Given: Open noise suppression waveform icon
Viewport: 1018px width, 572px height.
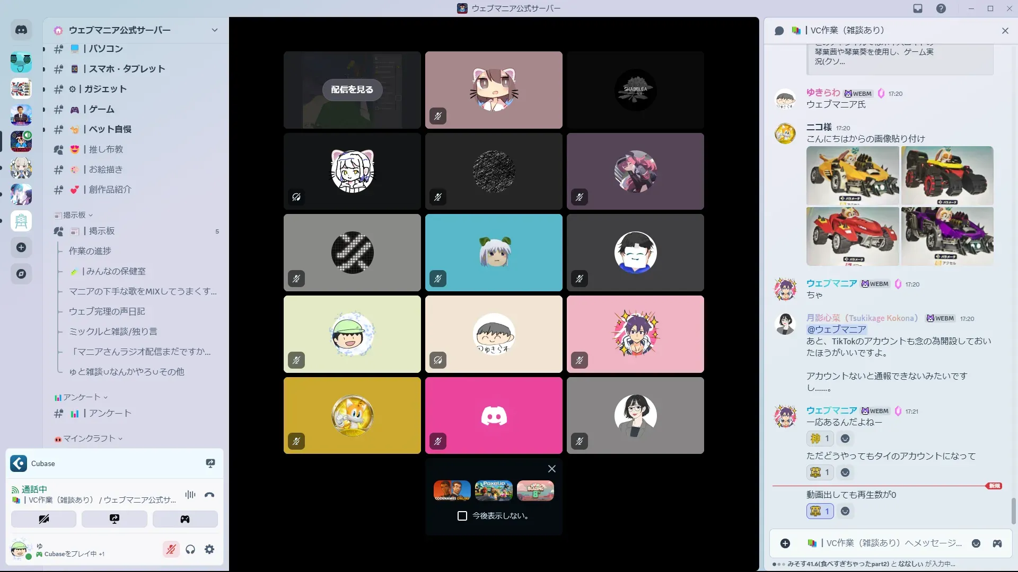Looking at the screenshot, I should point(190,495).
